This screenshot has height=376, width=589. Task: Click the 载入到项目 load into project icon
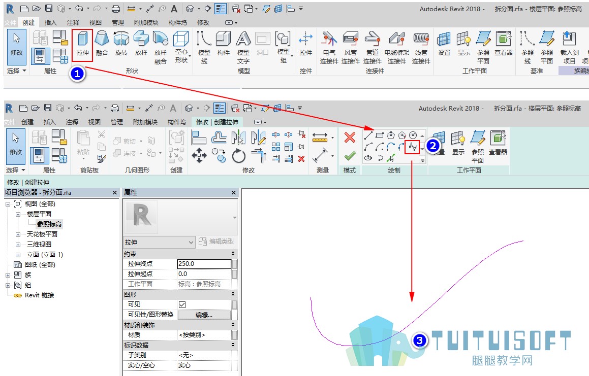(x=569, y=48)
